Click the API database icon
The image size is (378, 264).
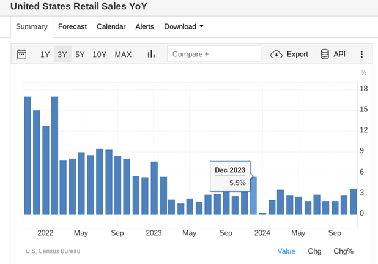tap(325, 54)
